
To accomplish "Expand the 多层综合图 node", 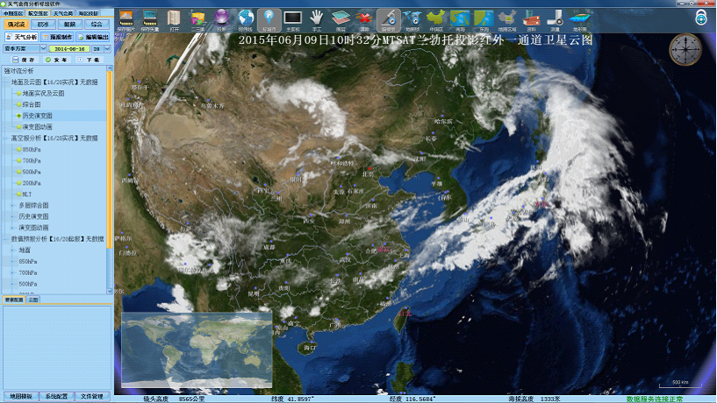I will tap(12, 205).
